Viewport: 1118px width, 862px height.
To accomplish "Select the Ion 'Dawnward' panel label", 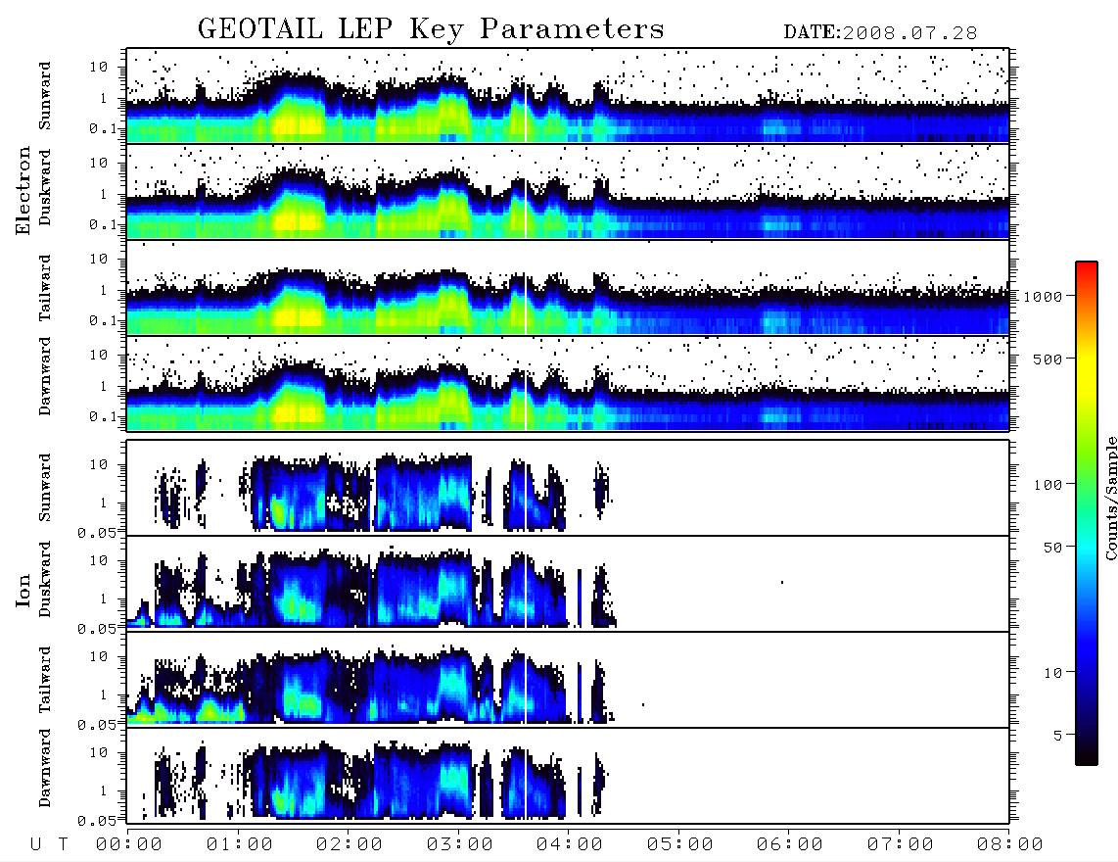I will coord(45,768).
